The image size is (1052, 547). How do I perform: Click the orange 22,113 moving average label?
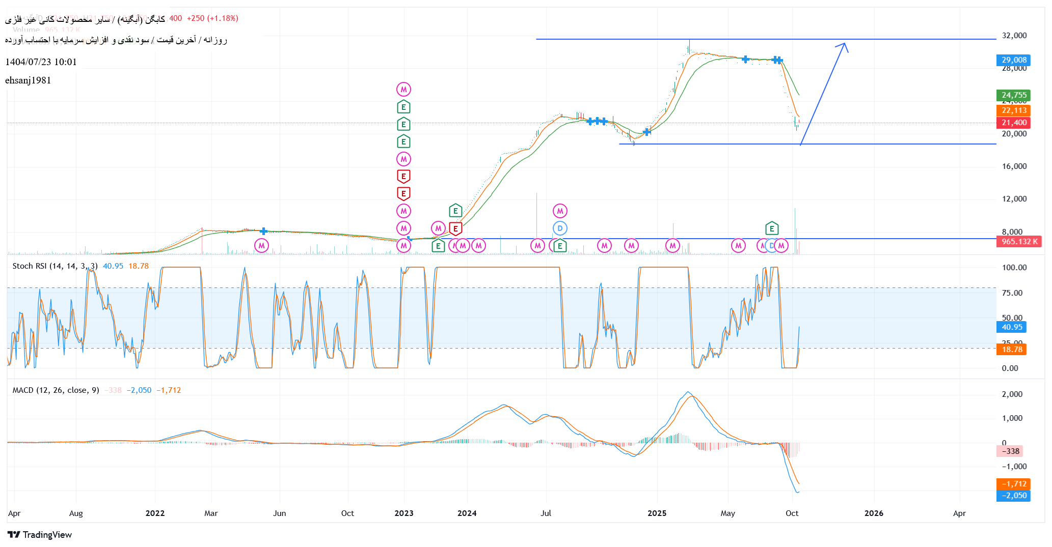1013,110
